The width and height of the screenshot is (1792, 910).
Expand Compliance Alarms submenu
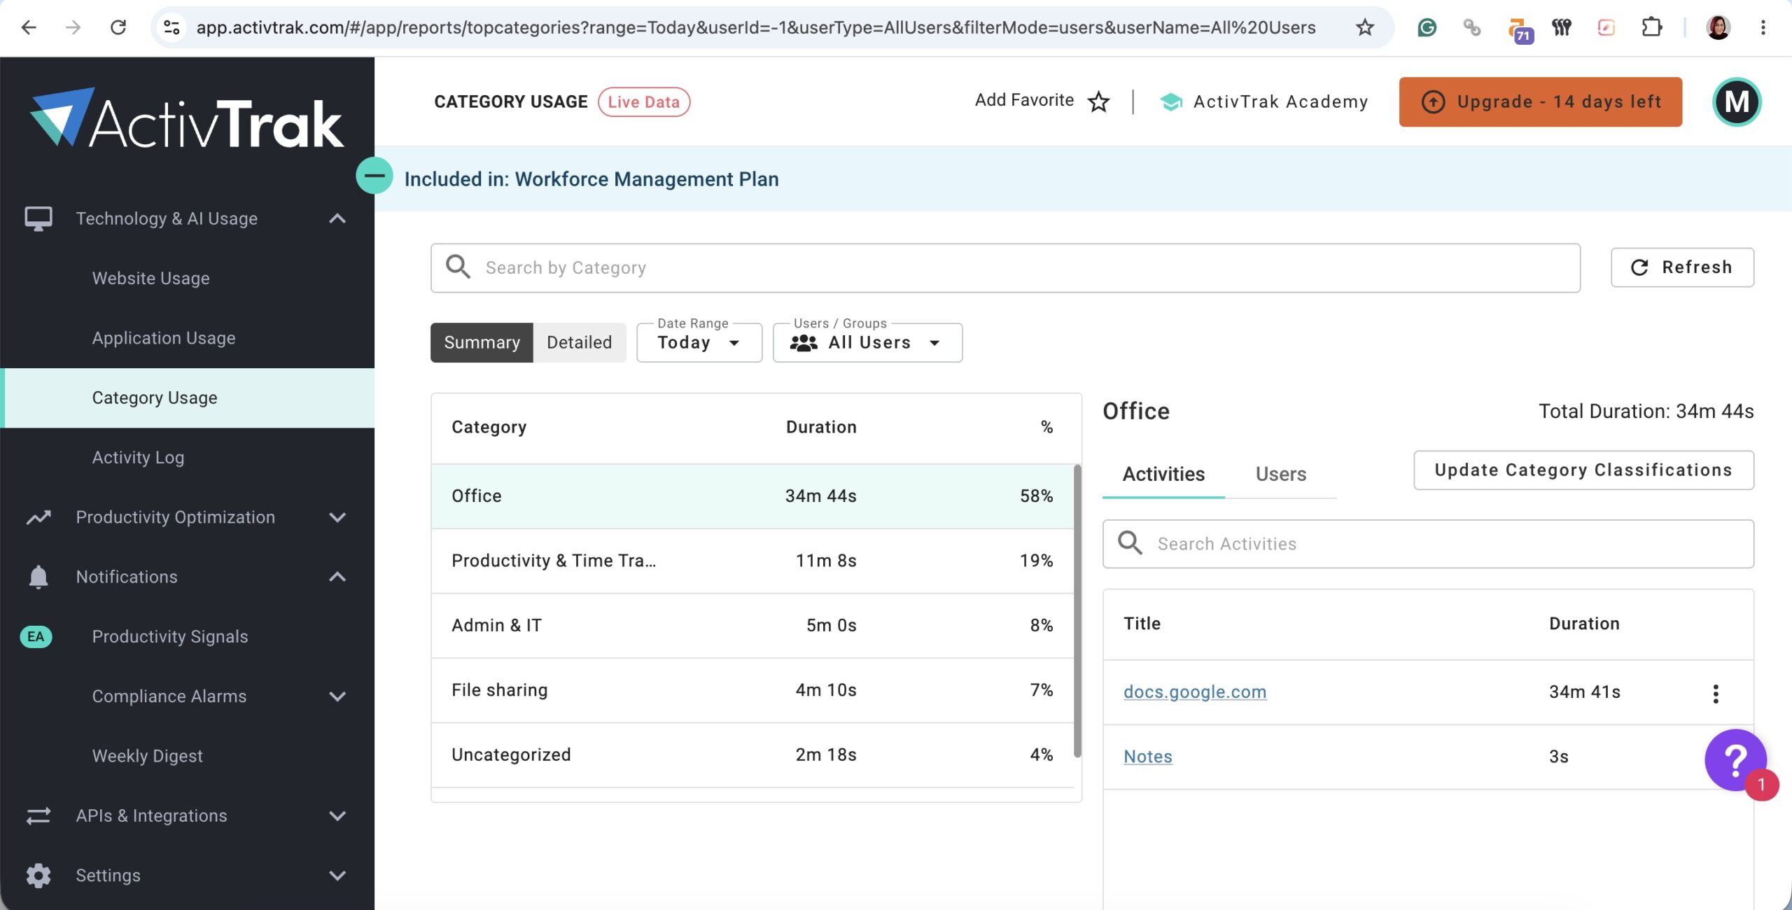(x=337, y=696)
